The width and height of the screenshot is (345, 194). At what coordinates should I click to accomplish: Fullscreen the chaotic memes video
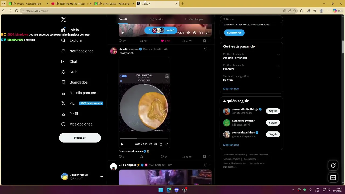[166, 144]
